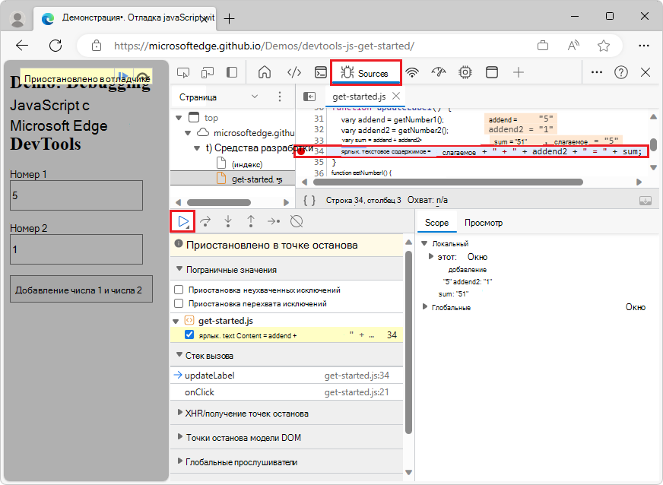The width and height of the screenshot is (663, 485).
Task: Open the Elements tool icon
Action: click(x=294, y=73)
